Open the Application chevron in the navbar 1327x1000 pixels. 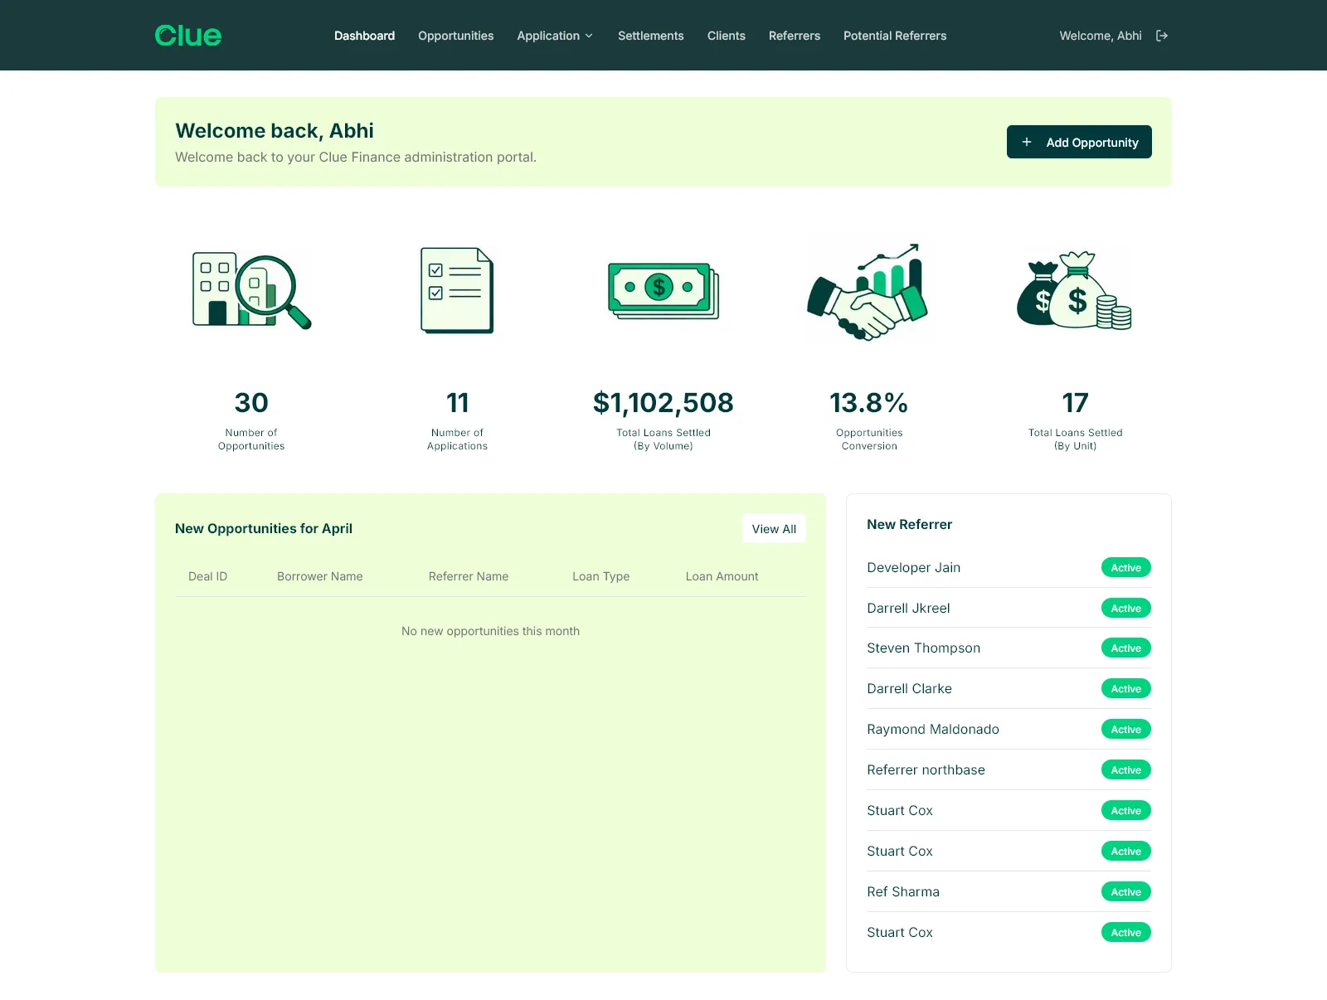pyautogui.click(x=589, y=36)
